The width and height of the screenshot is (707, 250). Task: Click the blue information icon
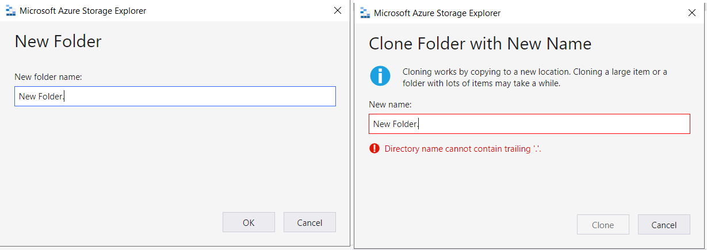click(x=380, y=76)
